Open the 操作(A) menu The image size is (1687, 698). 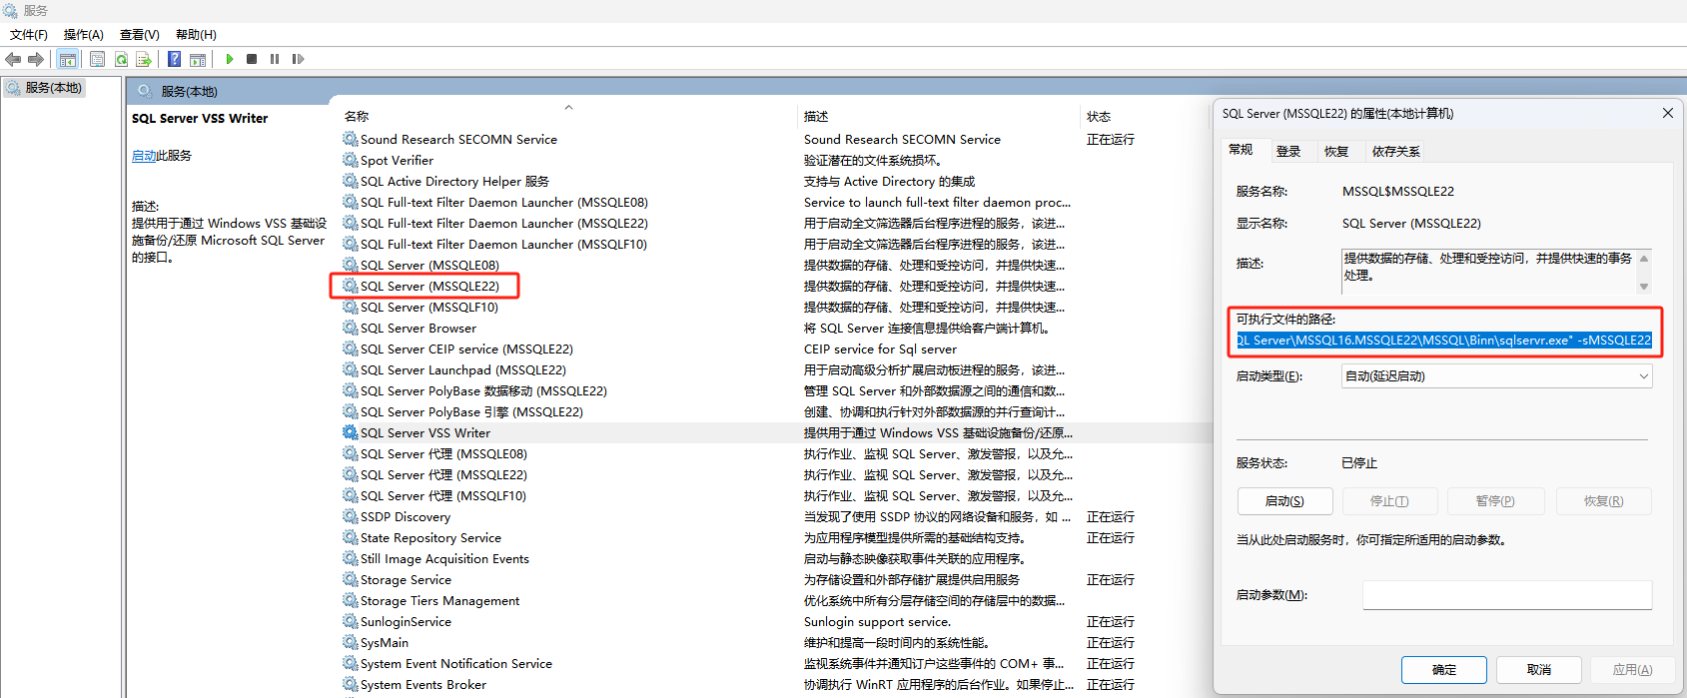tap(83, 35)
